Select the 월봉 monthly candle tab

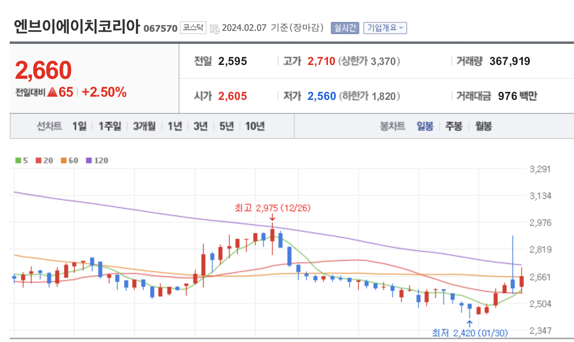tap(483, 126)
